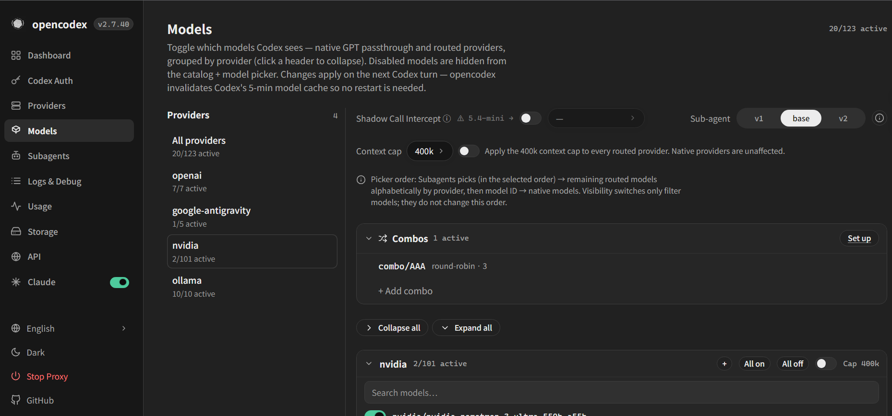Enable the Shadow Call Intercept switch

tap(530, 118)
